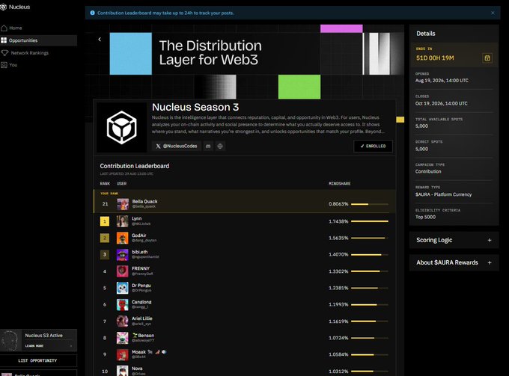Open Lynn's avatar in leaderboard

pyautogui.click(x=122, y=221)
